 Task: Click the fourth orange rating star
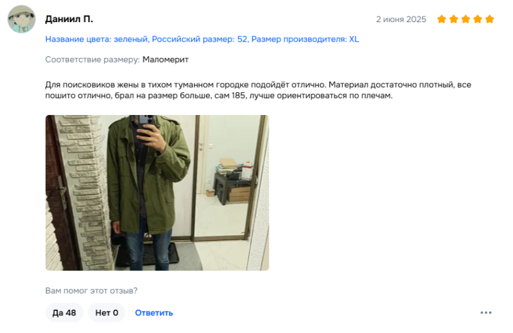[x=478, y=20]
